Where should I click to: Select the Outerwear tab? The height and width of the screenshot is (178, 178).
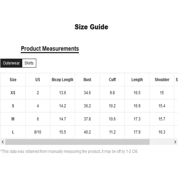tap(11, 63)
